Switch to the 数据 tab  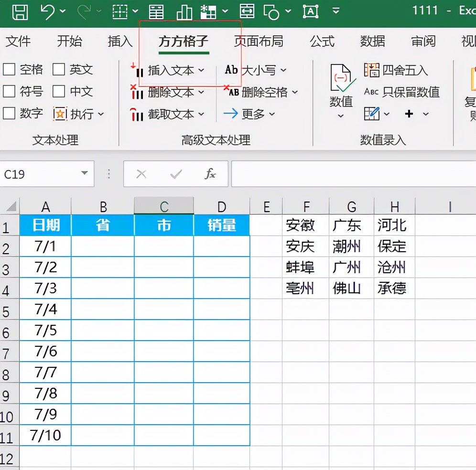point(372,41)
